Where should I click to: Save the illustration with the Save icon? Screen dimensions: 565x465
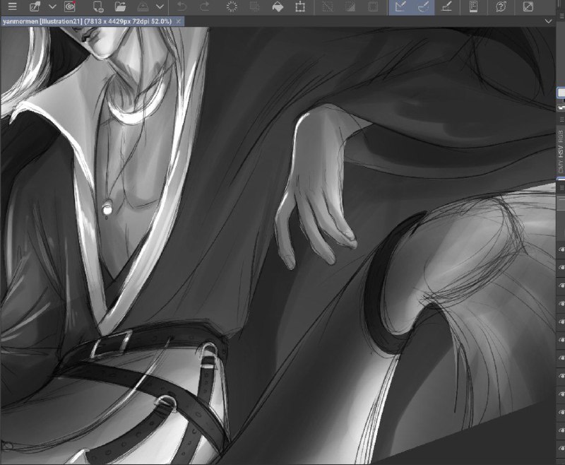point(143,6)
